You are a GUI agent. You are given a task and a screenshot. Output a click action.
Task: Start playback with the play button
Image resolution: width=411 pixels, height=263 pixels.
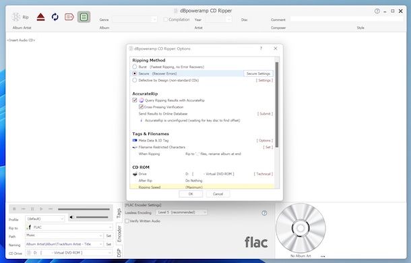point(41,209)
